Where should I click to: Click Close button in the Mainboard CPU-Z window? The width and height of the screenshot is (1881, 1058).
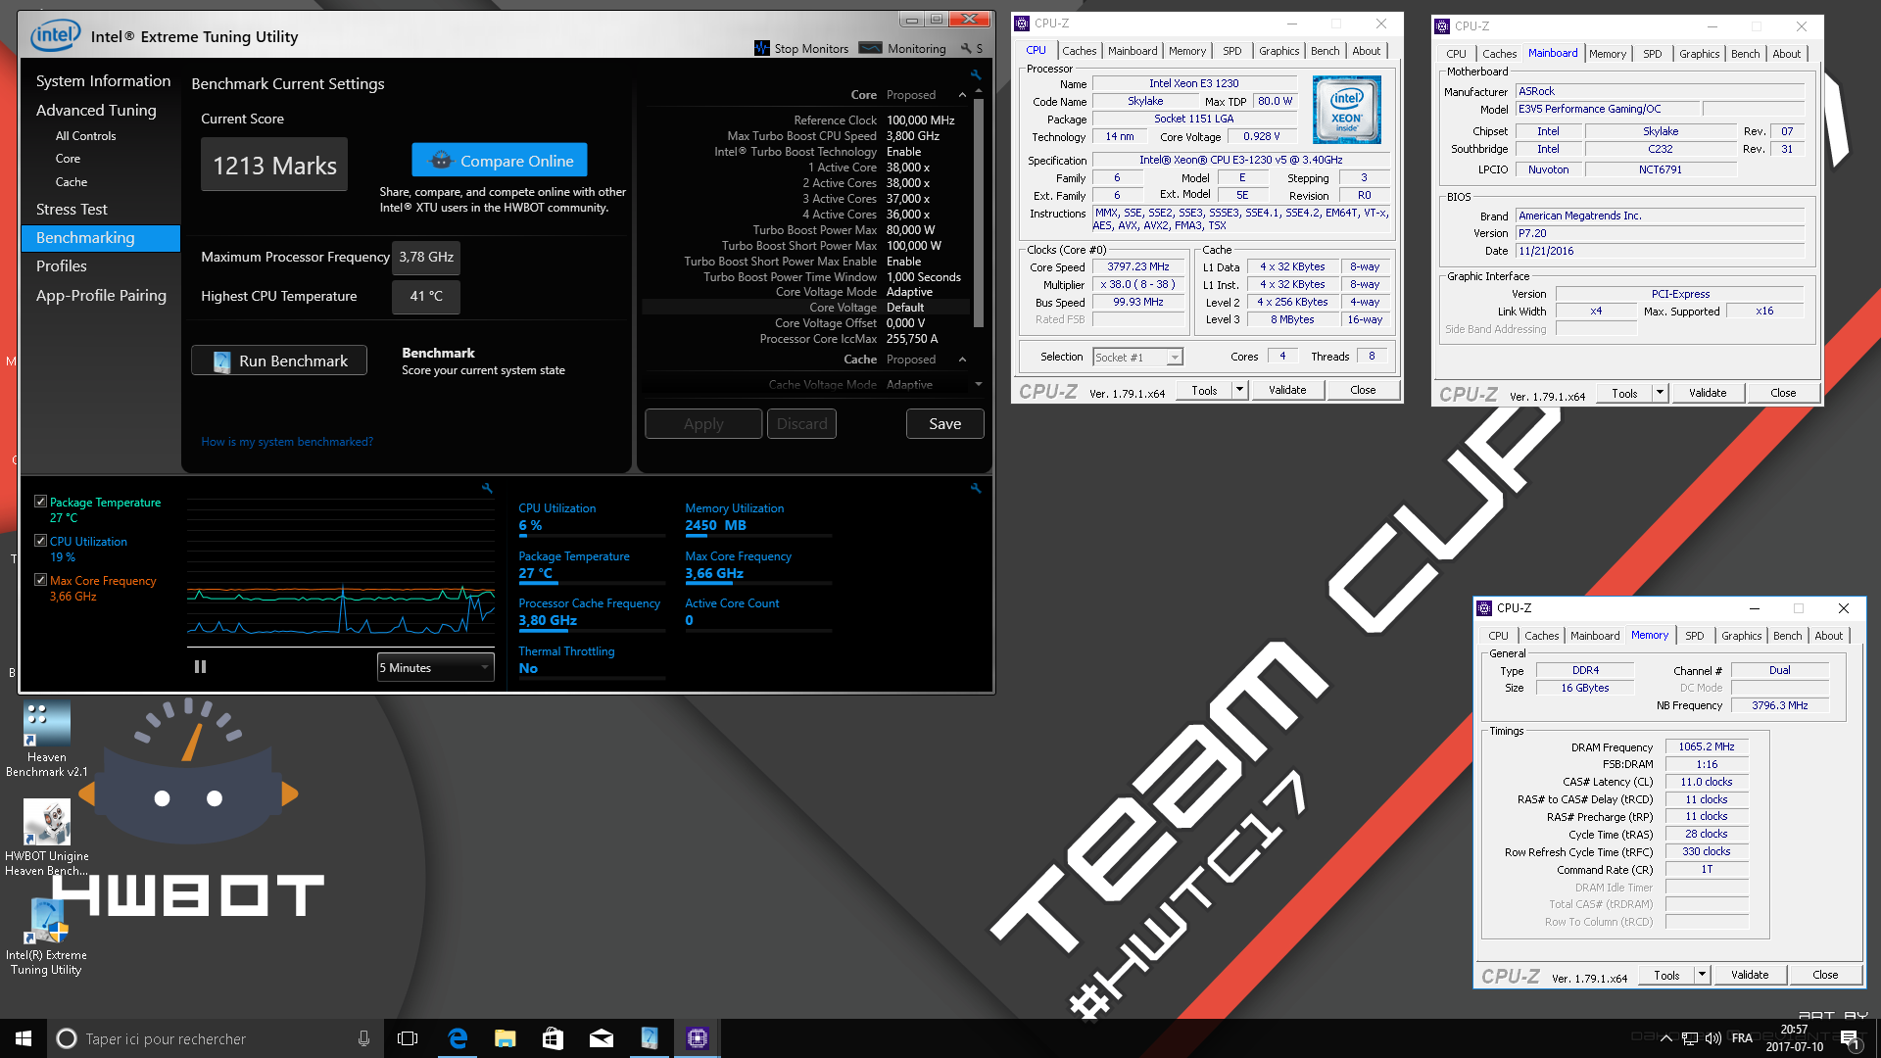(x=1783, y=393)
